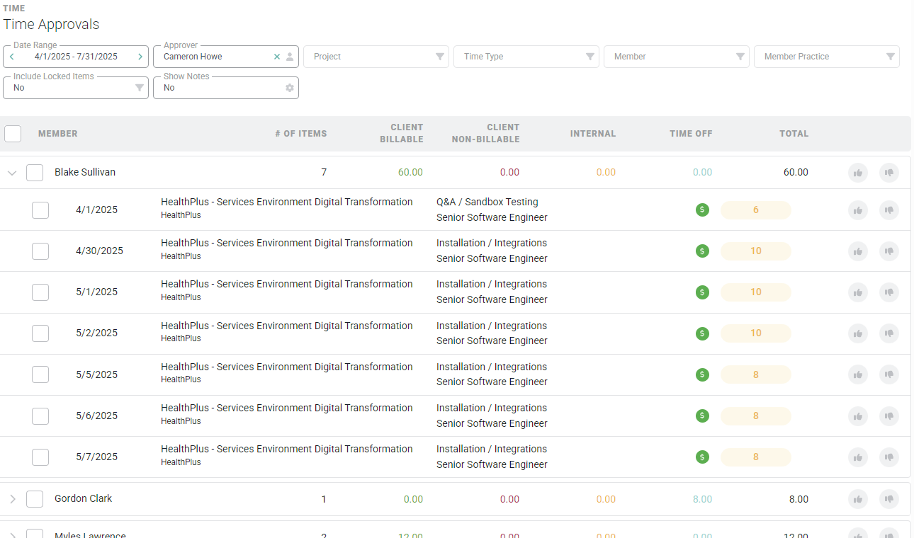Collapse the Blake Sullivan row
This screenshot has height=538, width=914.
12,173
